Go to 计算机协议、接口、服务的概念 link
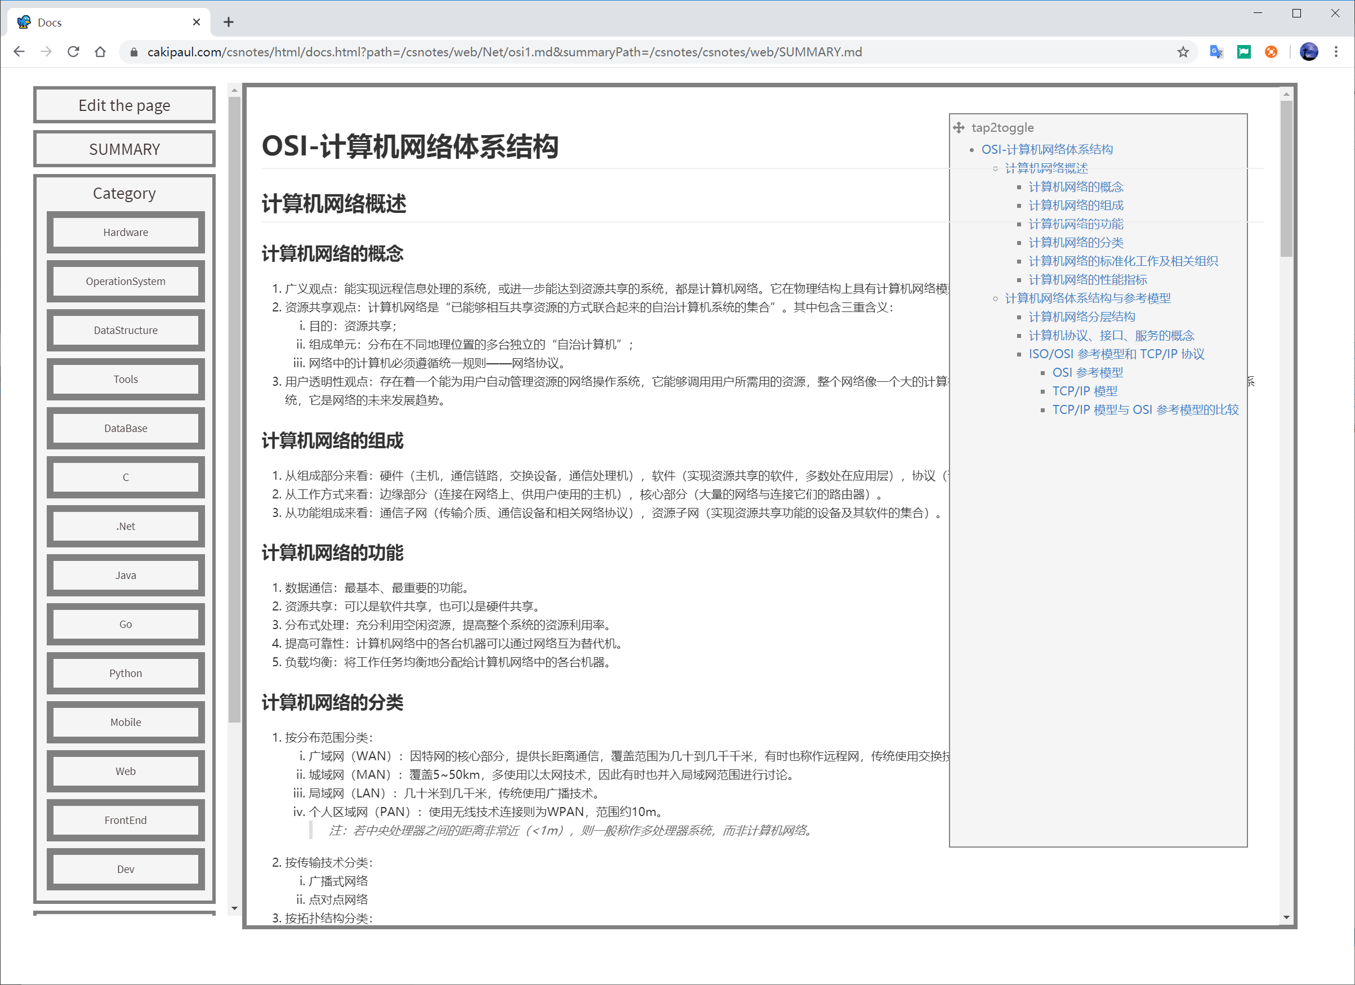1355x985 pixels. (x=1111, y=336)
